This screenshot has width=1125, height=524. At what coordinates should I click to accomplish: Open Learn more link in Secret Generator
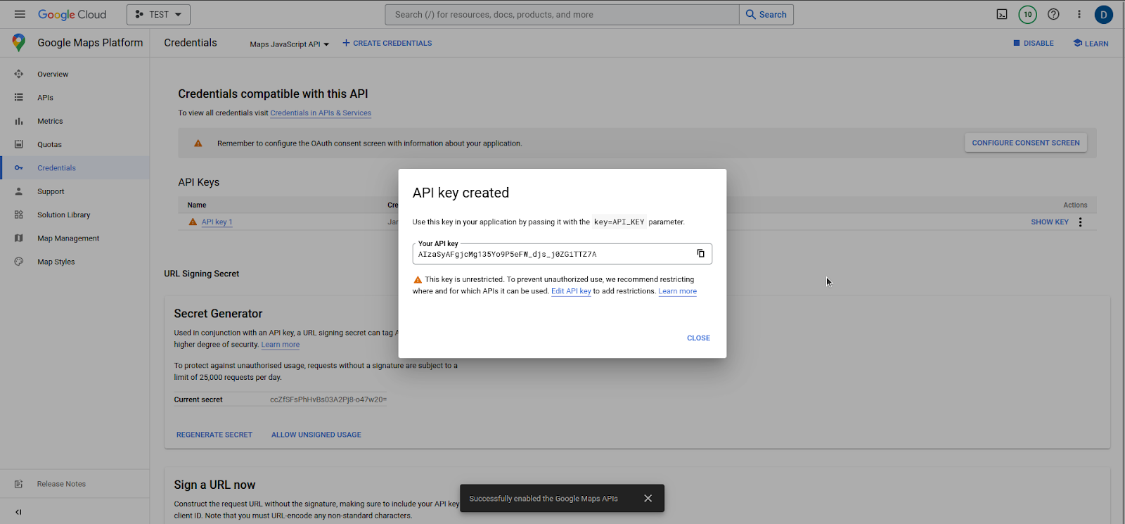coord(281,345)
